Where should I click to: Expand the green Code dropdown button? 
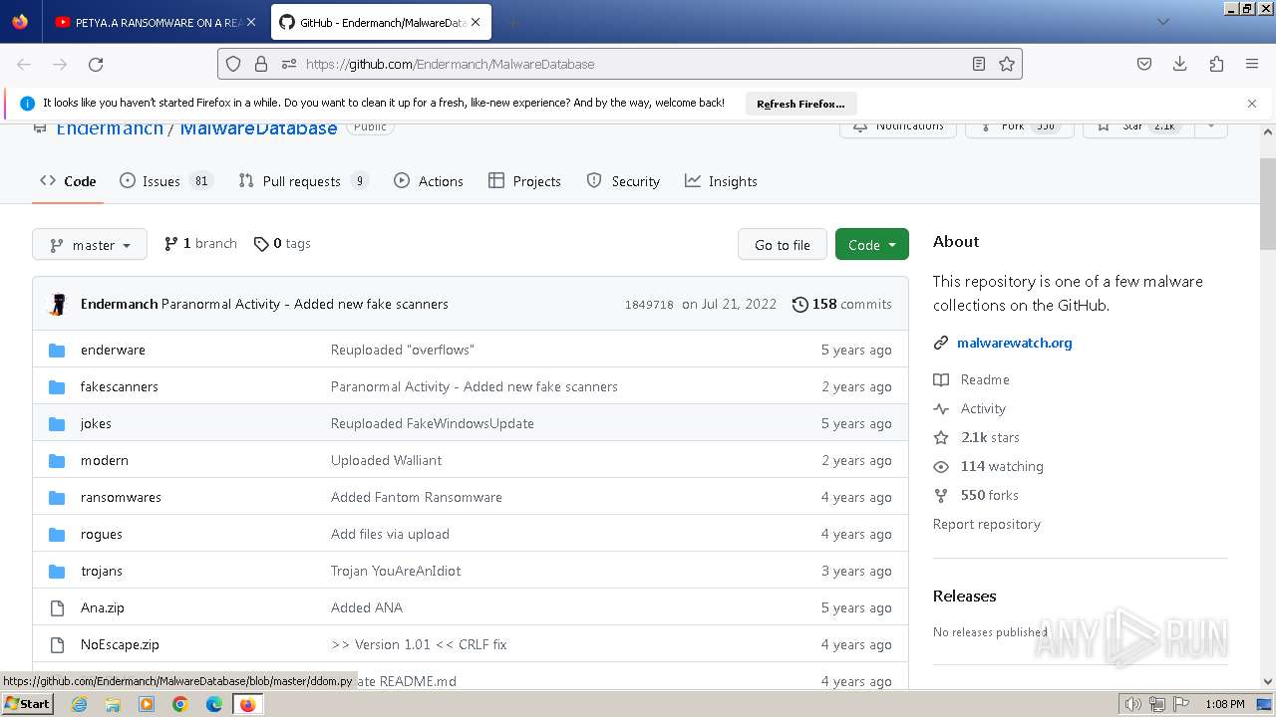(871, 245)
